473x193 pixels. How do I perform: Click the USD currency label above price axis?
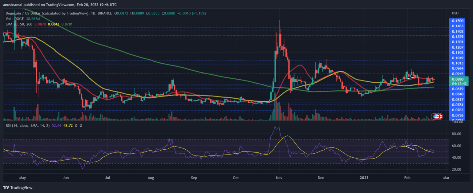tap(455, 13)
